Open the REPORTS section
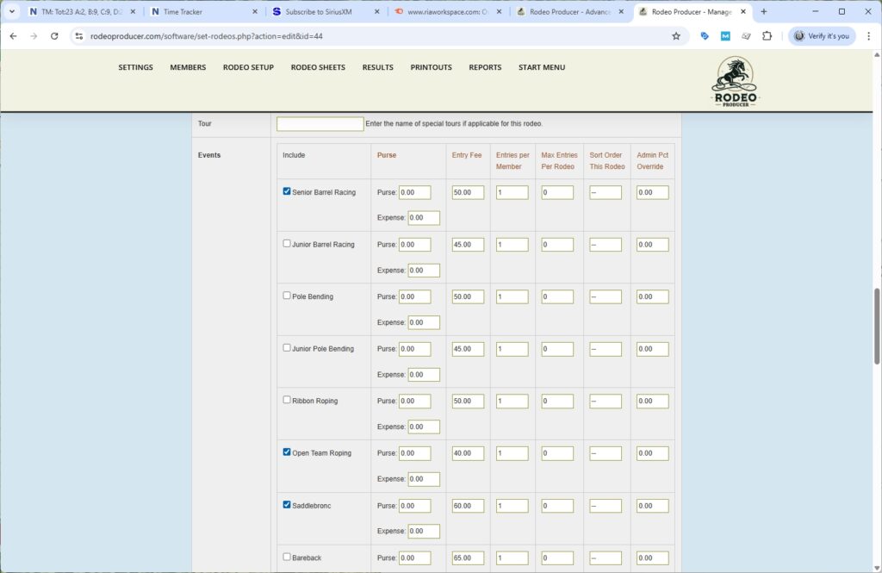 tap(485, 67)
